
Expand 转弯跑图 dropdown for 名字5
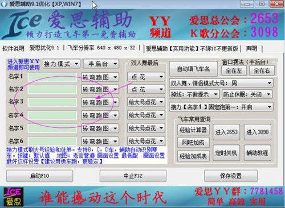[x=100, y=128]
